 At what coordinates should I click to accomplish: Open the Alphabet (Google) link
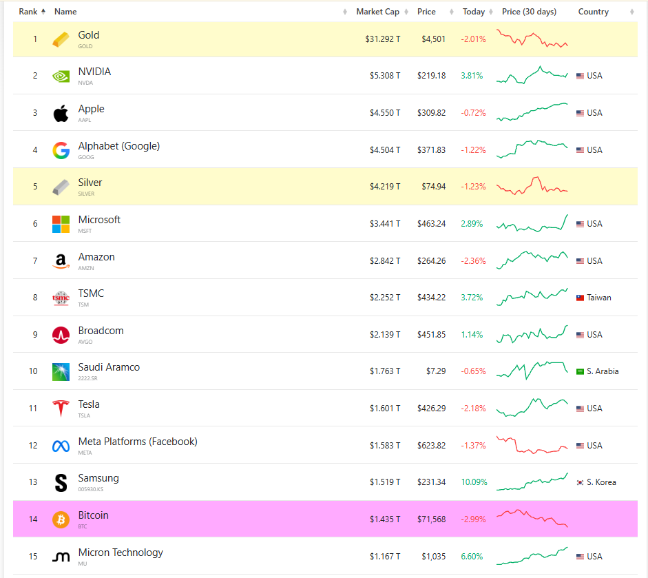[119, 146]
